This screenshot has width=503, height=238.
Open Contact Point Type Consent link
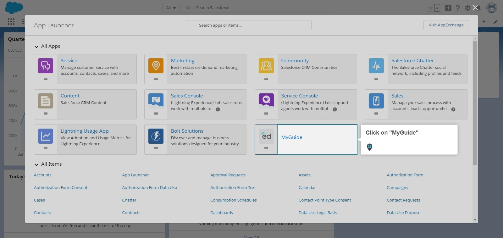click(x=325, y=200)
